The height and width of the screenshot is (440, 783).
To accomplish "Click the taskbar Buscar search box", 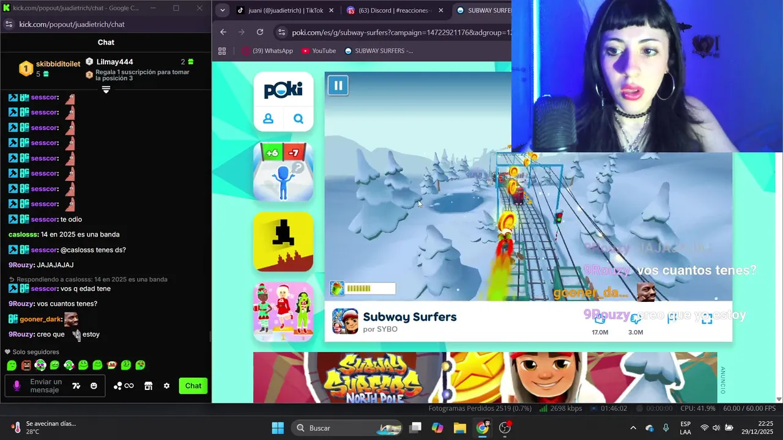I will click(346, 428).
